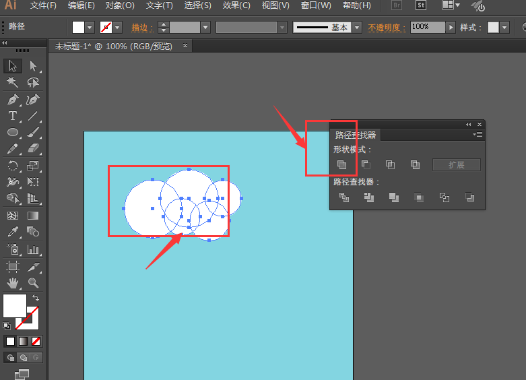Image resolution: width=526 pixels, height=380 pixels.
Task: Select the Zoom tool
Action: click(x=33, y=283)
